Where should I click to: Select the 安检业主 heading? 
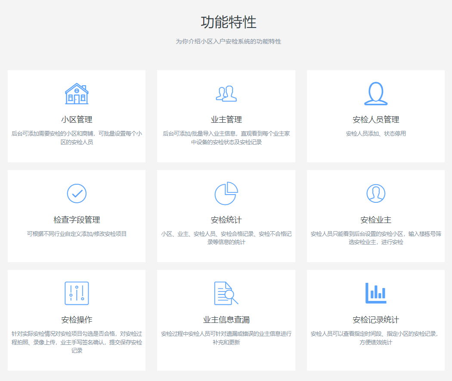click(375, 220)
